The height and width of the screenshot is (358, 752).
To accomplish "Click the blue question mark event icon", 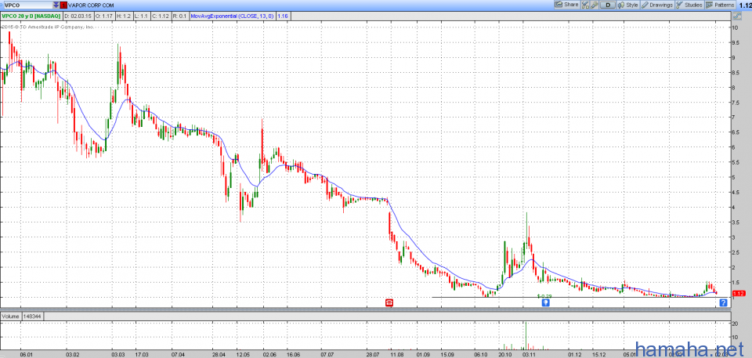I will click(724, 302).
